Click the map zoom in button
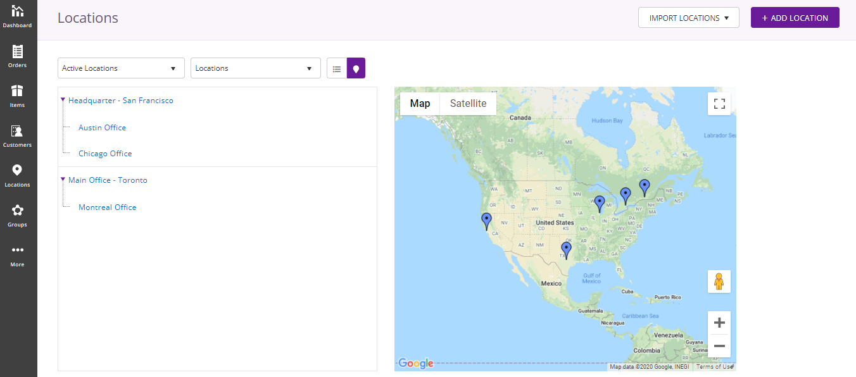856x377 pixels. (x=719, y=323)
